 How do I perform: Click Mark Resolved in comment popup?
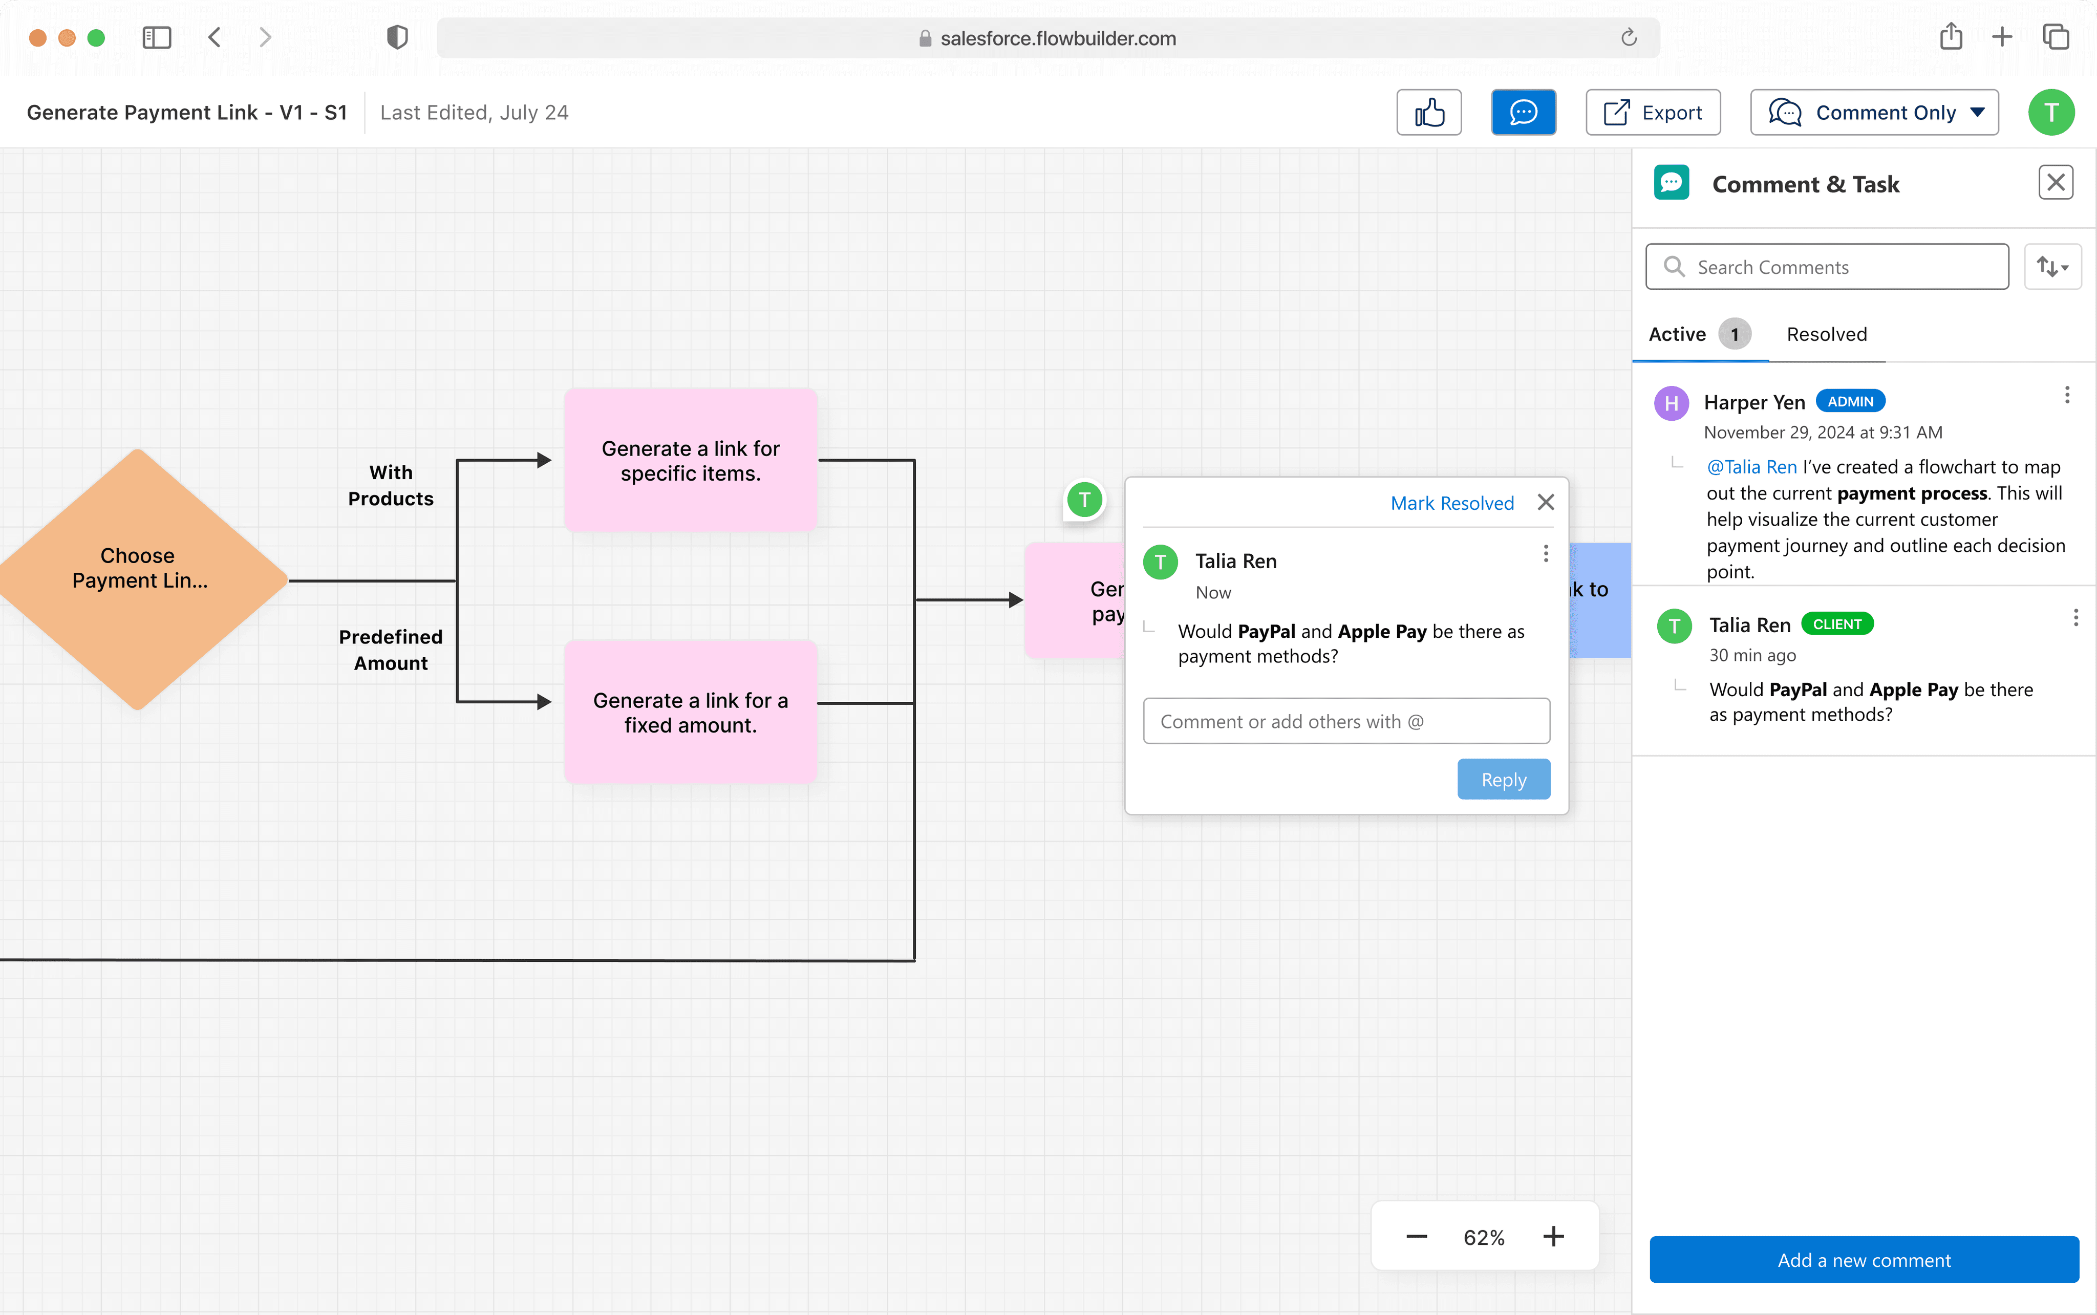tap(1451, 503)
